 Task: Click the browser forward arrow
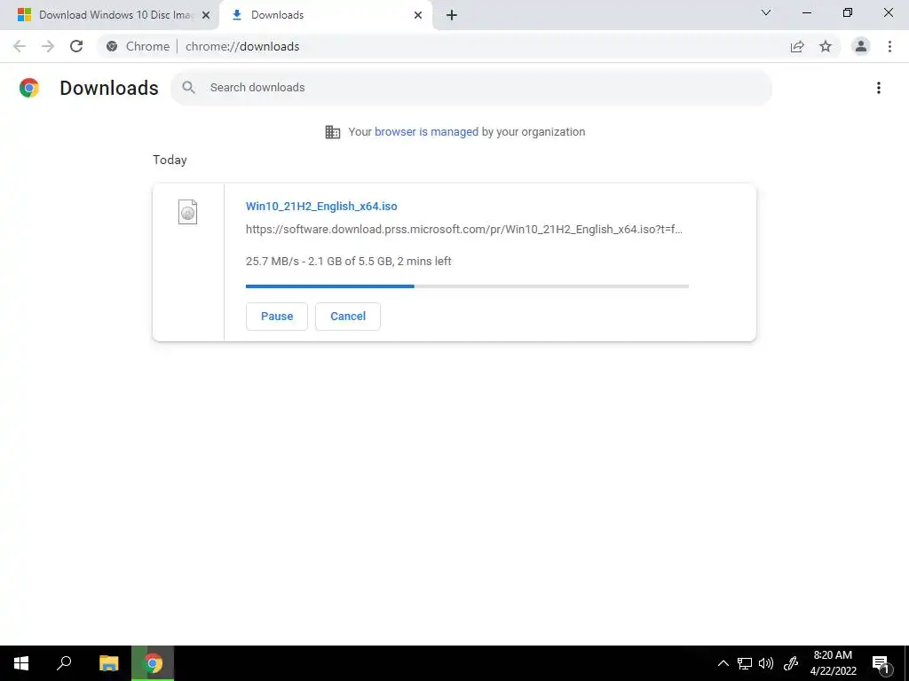click(48, 46)
